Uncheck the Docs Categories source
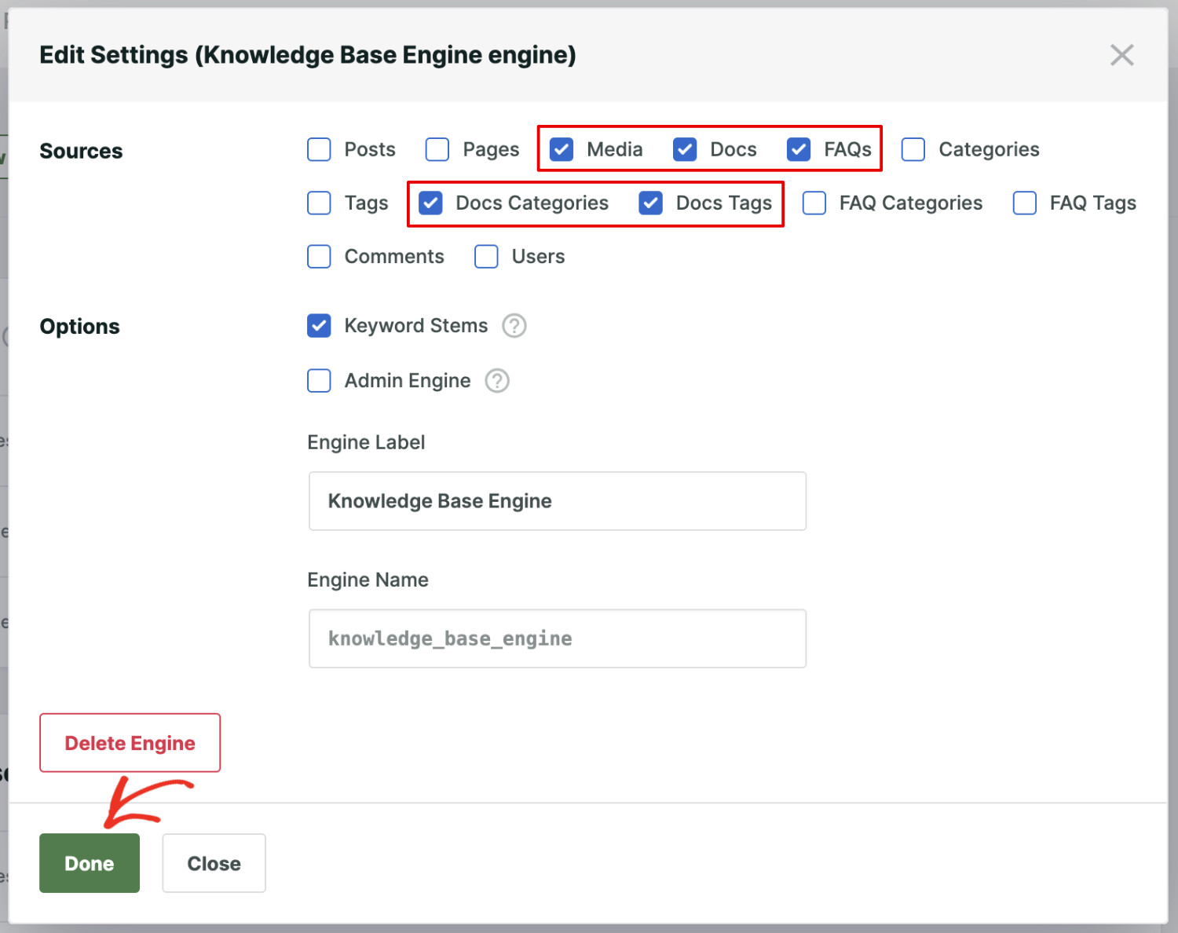 [x=430, y=203]
